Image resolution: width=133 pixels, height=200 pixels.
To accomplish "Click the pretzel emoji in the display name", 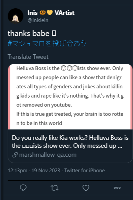I will pyautogui.click(x=42, y=12).
